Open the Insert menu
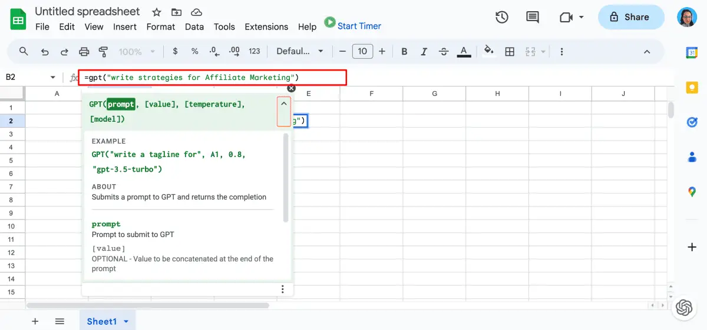The height and width of the screenshot is (330, 707). click(x=125, y=26)
